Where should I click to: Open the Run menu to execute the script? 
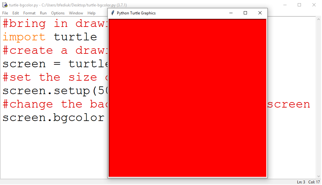point(43,13)
